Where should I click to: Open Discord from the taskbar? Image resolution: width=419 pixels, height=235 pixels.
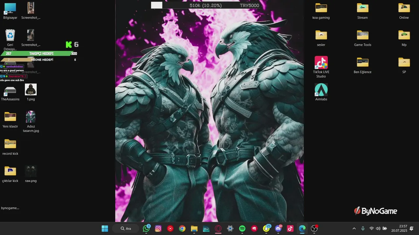[x=279, y=228]
